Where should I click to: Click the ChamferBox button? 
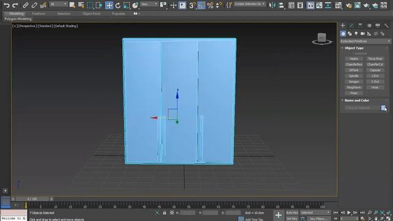click(354, 64)
